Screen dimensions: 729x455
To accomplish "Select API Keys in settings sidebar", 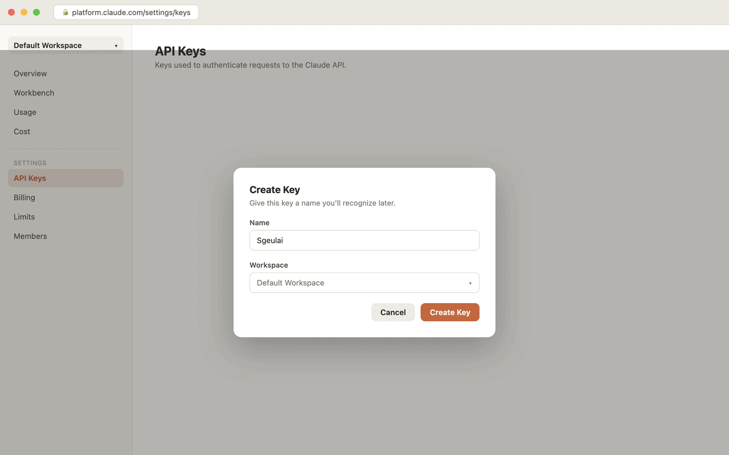I will tap(66, 178).
